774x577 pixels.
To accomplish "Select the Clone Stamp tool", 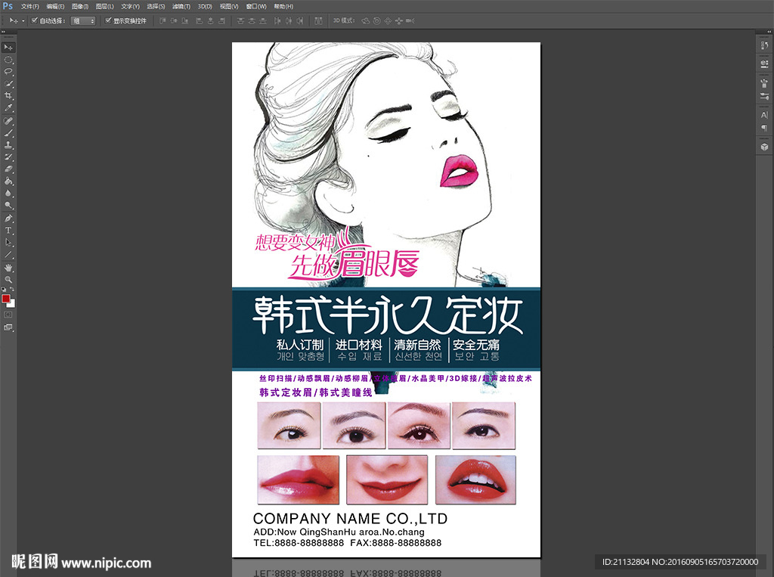I will pyautogui.click(x=8, y=145).
